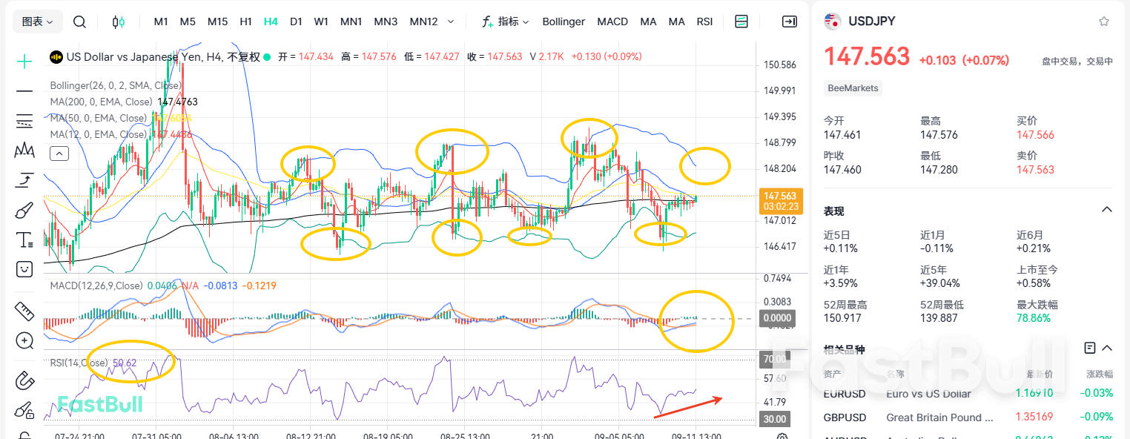Select the parallel channel lines tool
The height and width of the screenshot is (439, 1130).
24,121
